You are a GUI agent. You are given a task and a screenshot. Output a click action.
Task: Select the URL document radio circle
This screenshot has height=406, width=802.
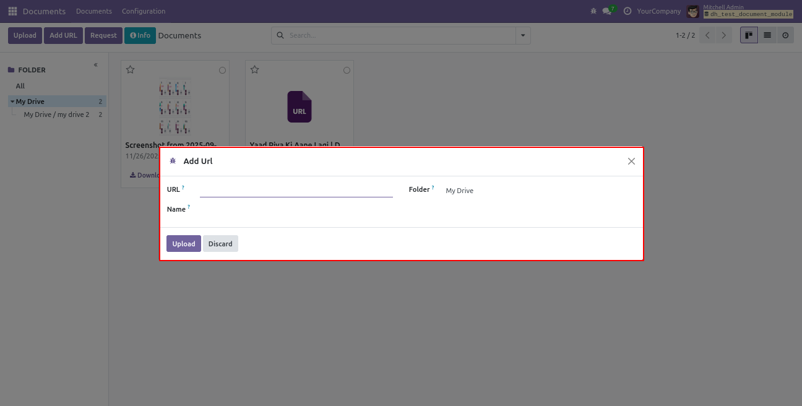347,71
